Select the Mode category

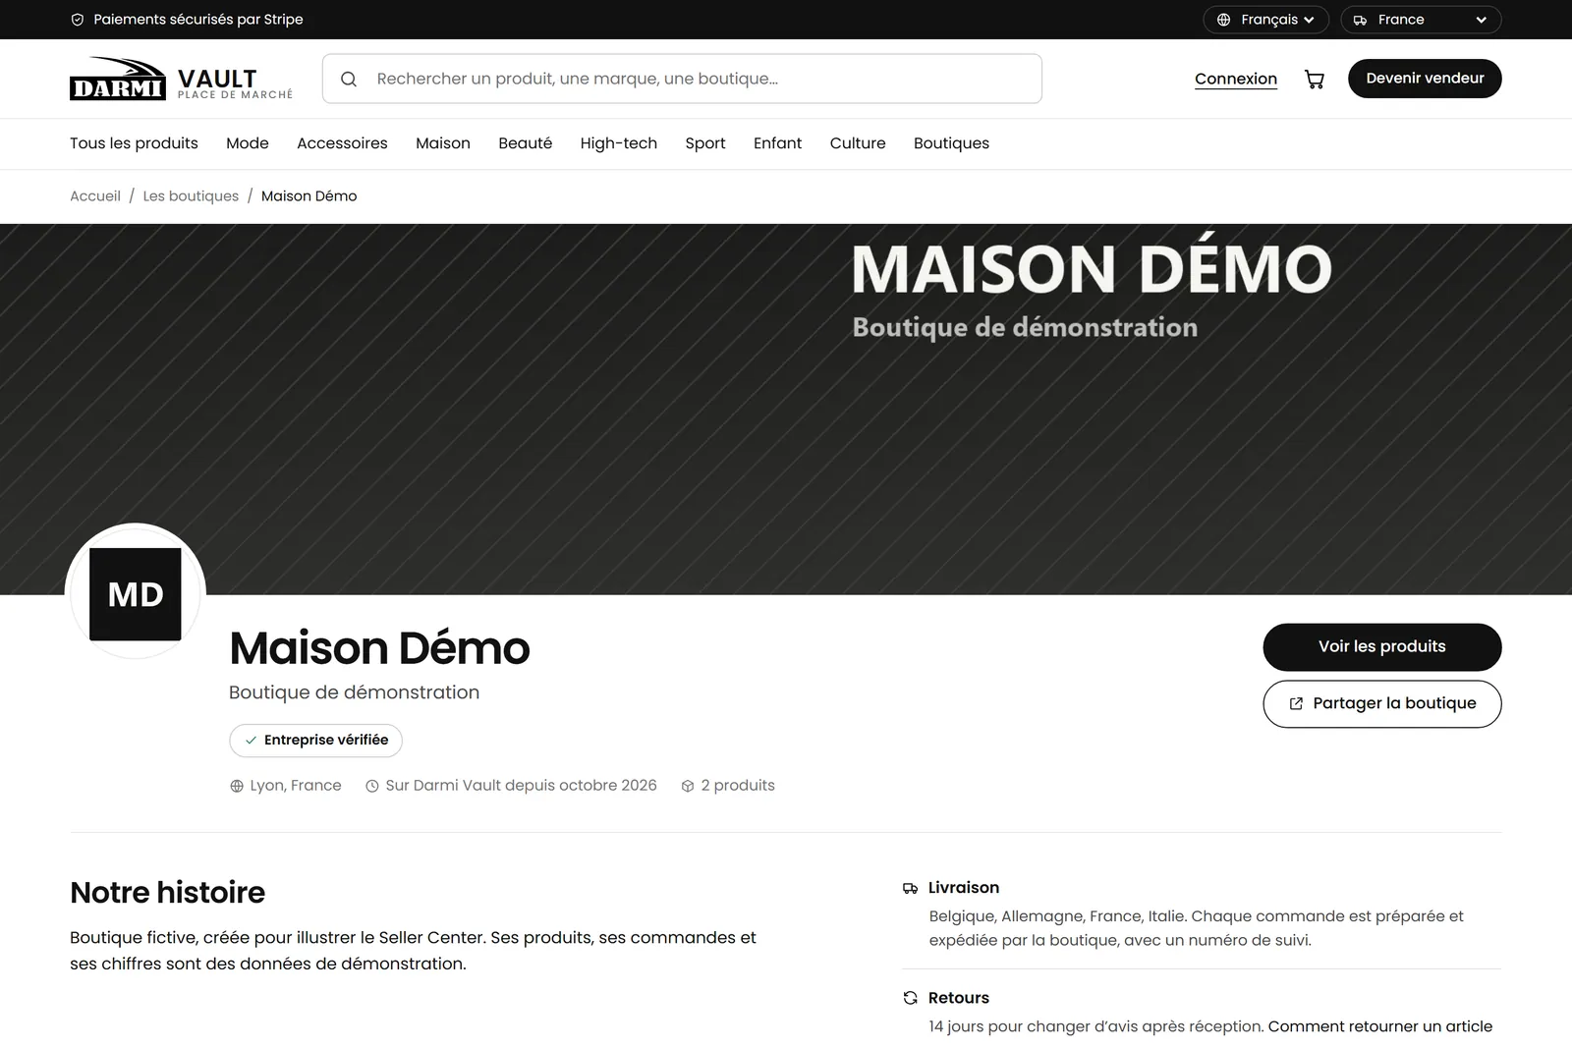click(x=248, y=143)
